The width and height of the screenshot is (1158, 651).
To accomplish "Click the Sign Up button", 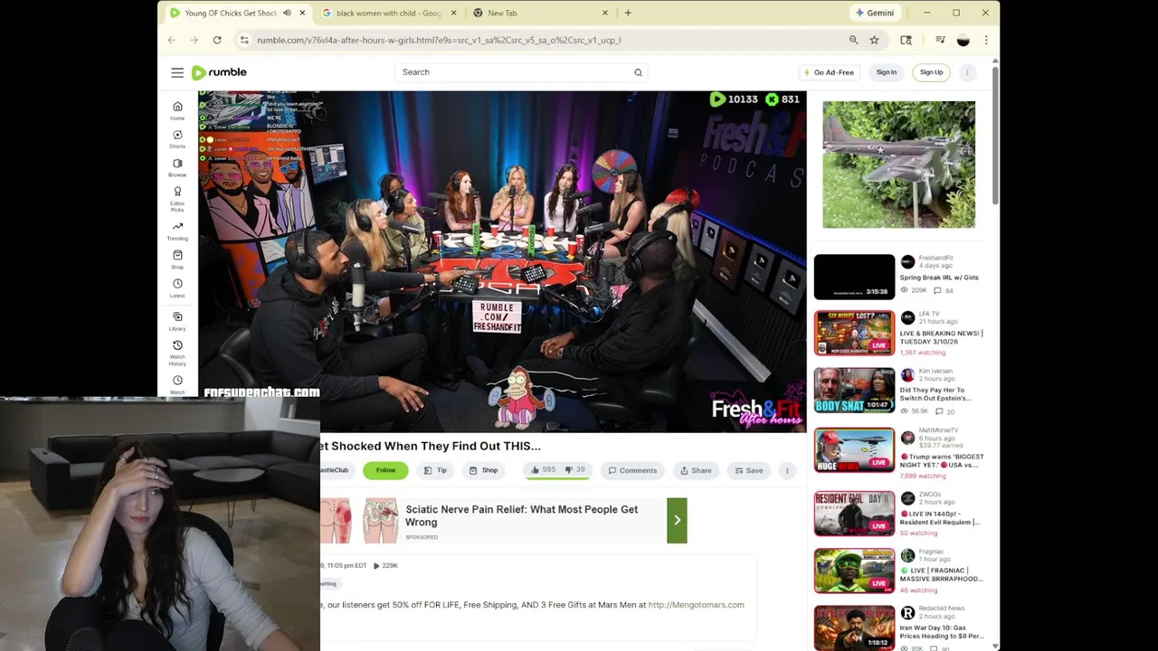I will (932, 72).
